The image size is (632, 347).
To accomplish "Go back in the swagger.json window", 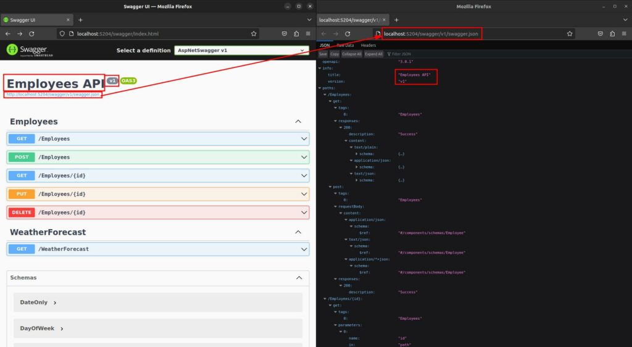I will (323, 34).
